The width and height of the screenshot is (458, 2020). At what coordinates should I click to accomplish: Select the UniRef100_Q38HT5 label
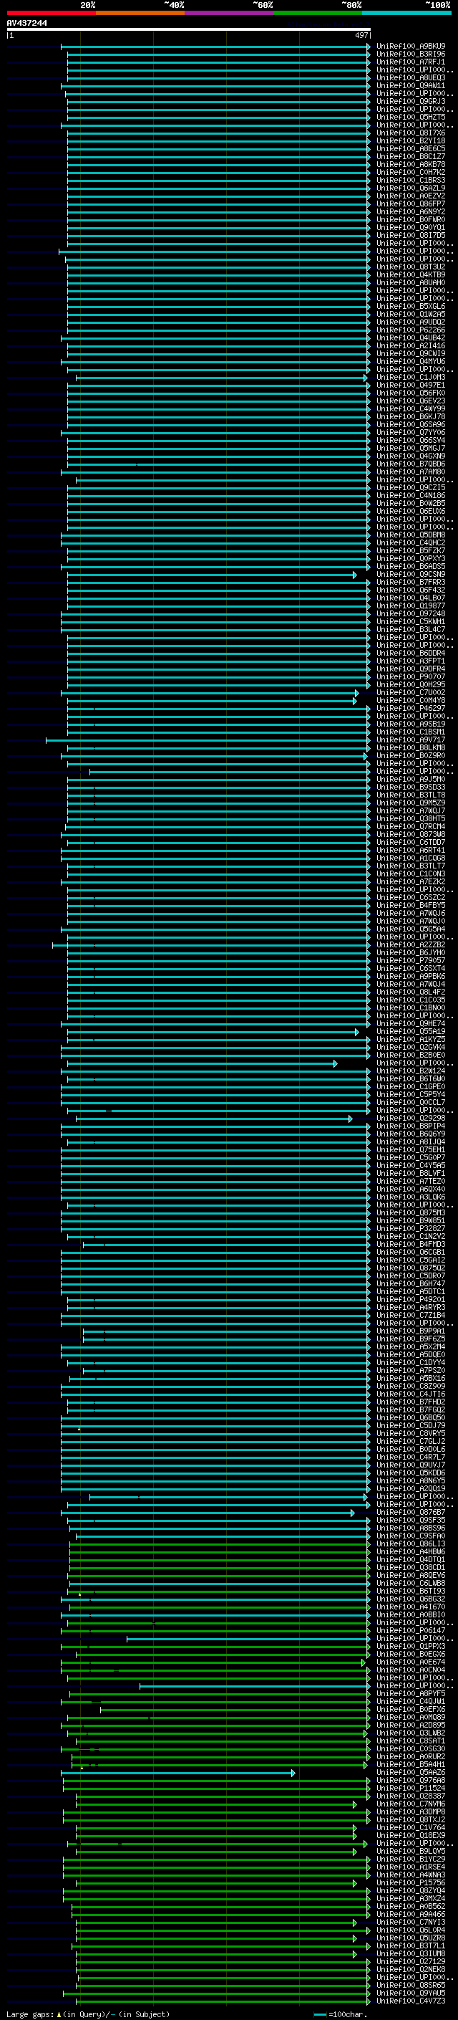(411, 818)
